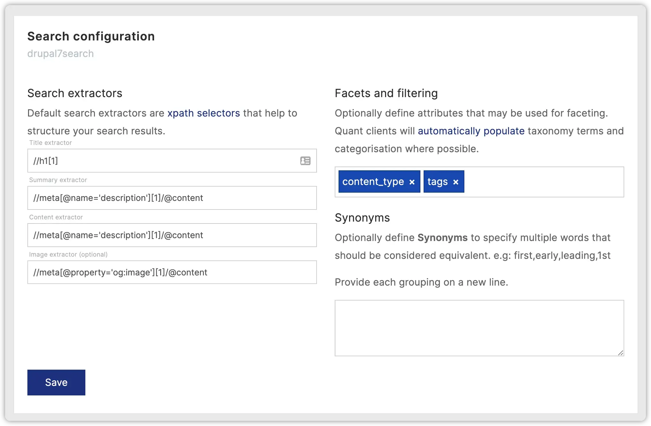Image resolution: width=651 pixels, height=426 pixels.
Task: Open the xpath selectors link
Action: 204,113
